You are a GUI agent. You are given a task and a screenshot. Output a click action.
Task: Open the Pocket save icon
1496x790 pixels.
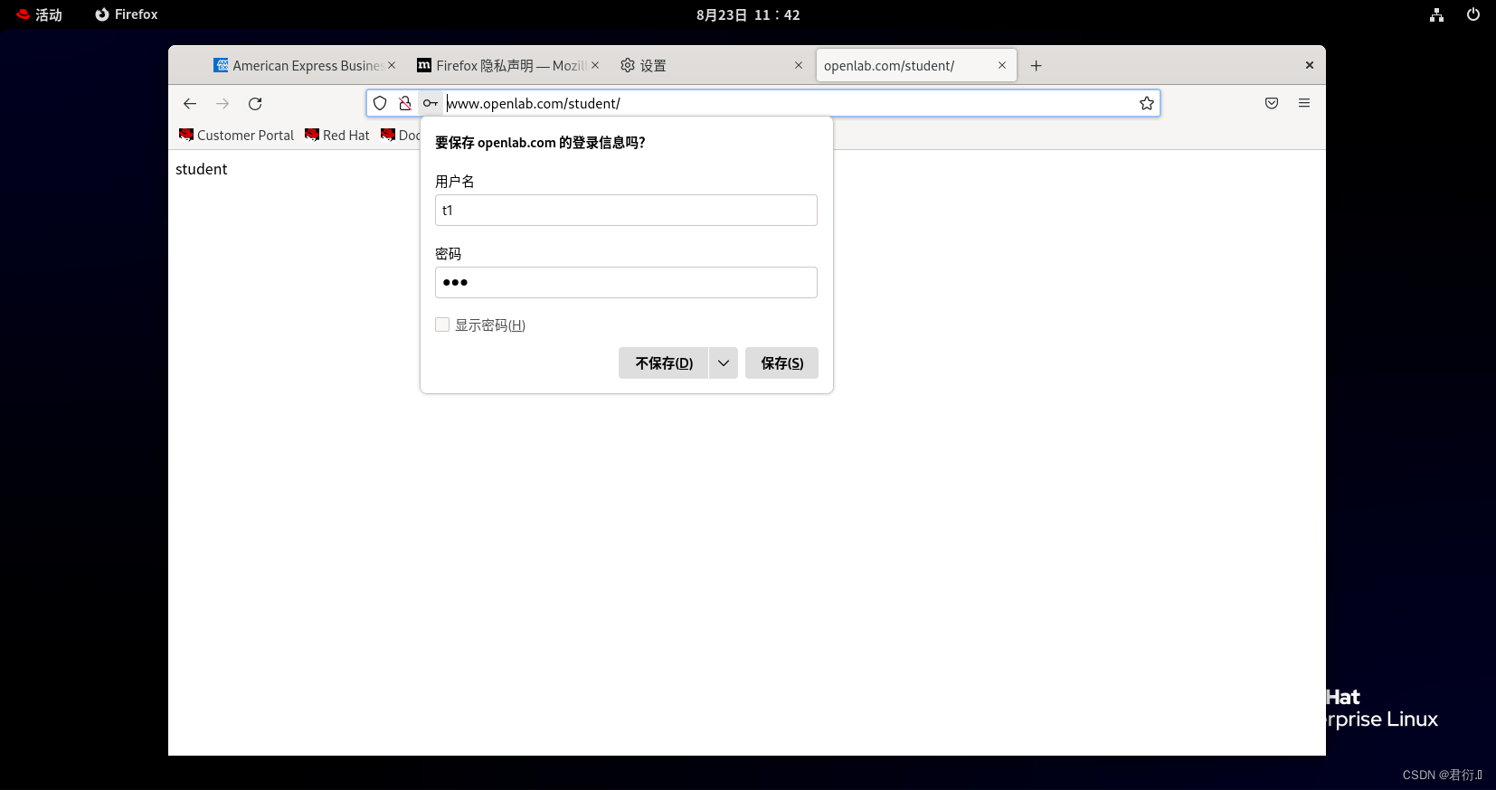point(1272,103)
